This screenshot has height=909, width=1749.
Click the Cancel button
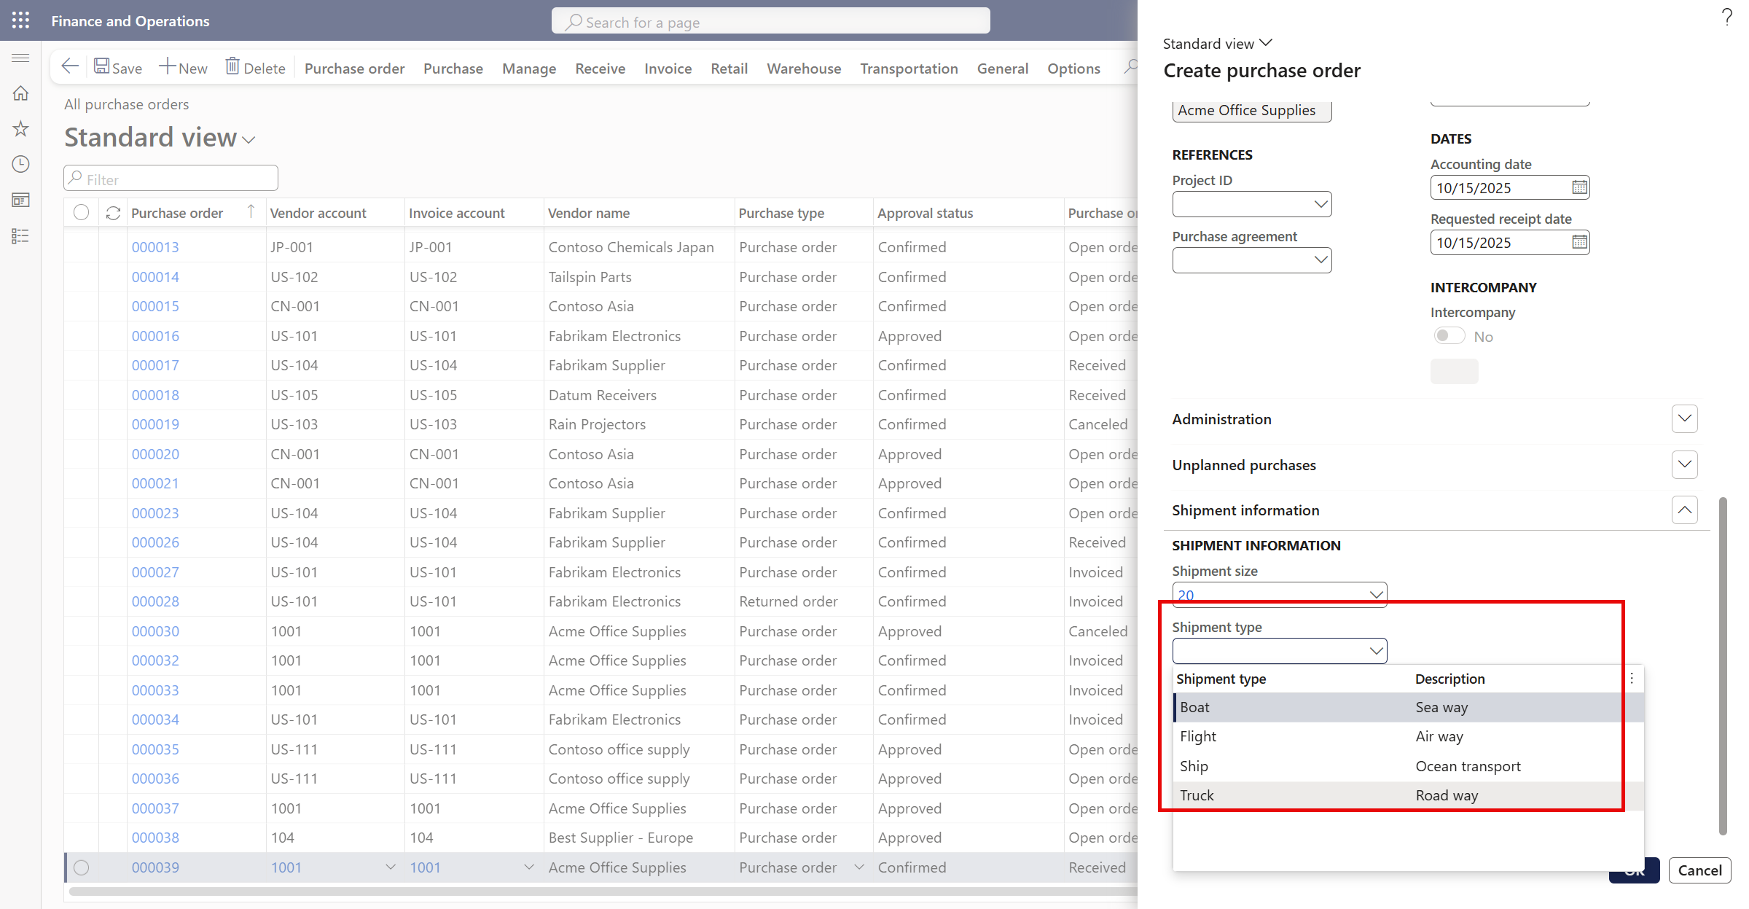(x=1699, y=870)
